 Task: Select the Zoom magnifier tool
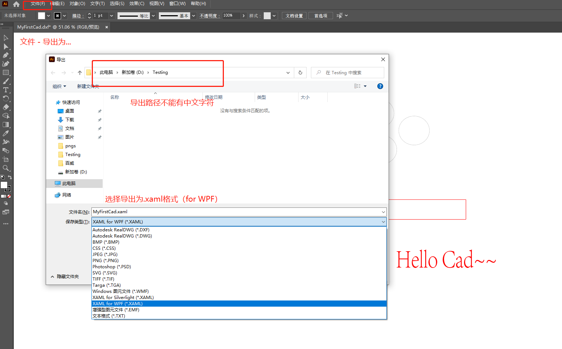point(6,168)
